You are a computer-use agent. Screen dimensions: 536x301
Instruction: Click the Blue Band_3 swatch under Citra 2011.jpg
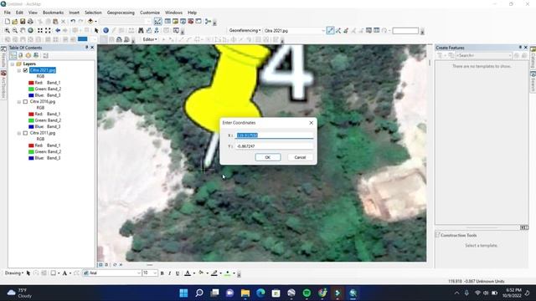pyautogui.click(x=31, y=158)
